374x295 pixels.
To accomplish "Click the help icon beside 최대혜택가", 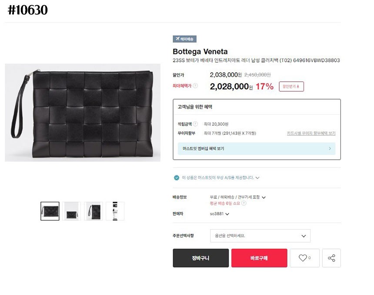I will [195, 86].
